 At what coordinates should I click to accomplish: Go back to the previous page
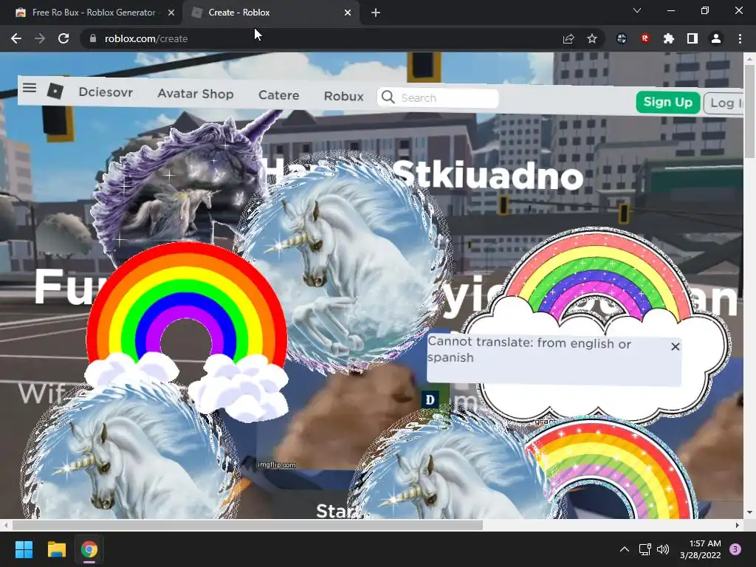tap(16, 38)
